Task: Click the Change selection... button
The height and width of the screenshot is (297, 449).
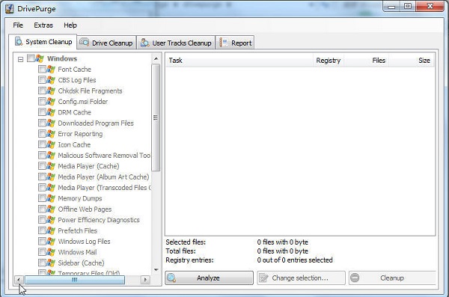Action: coord(301,278)
